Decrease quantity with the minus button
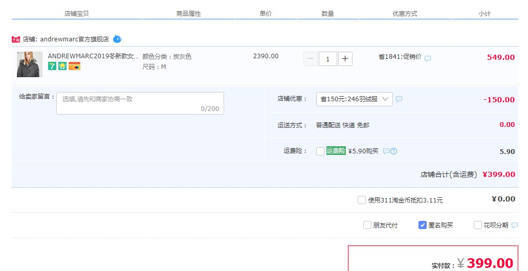This screenshot has height=271, width=528. pos(311,59)
